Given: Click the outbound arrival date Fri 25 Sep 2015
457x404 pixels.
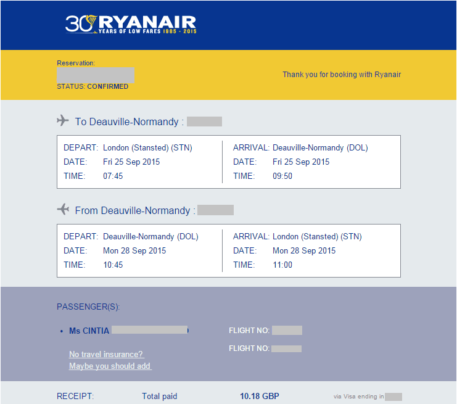Looking at the screenshot, I should tap(301, 162).
